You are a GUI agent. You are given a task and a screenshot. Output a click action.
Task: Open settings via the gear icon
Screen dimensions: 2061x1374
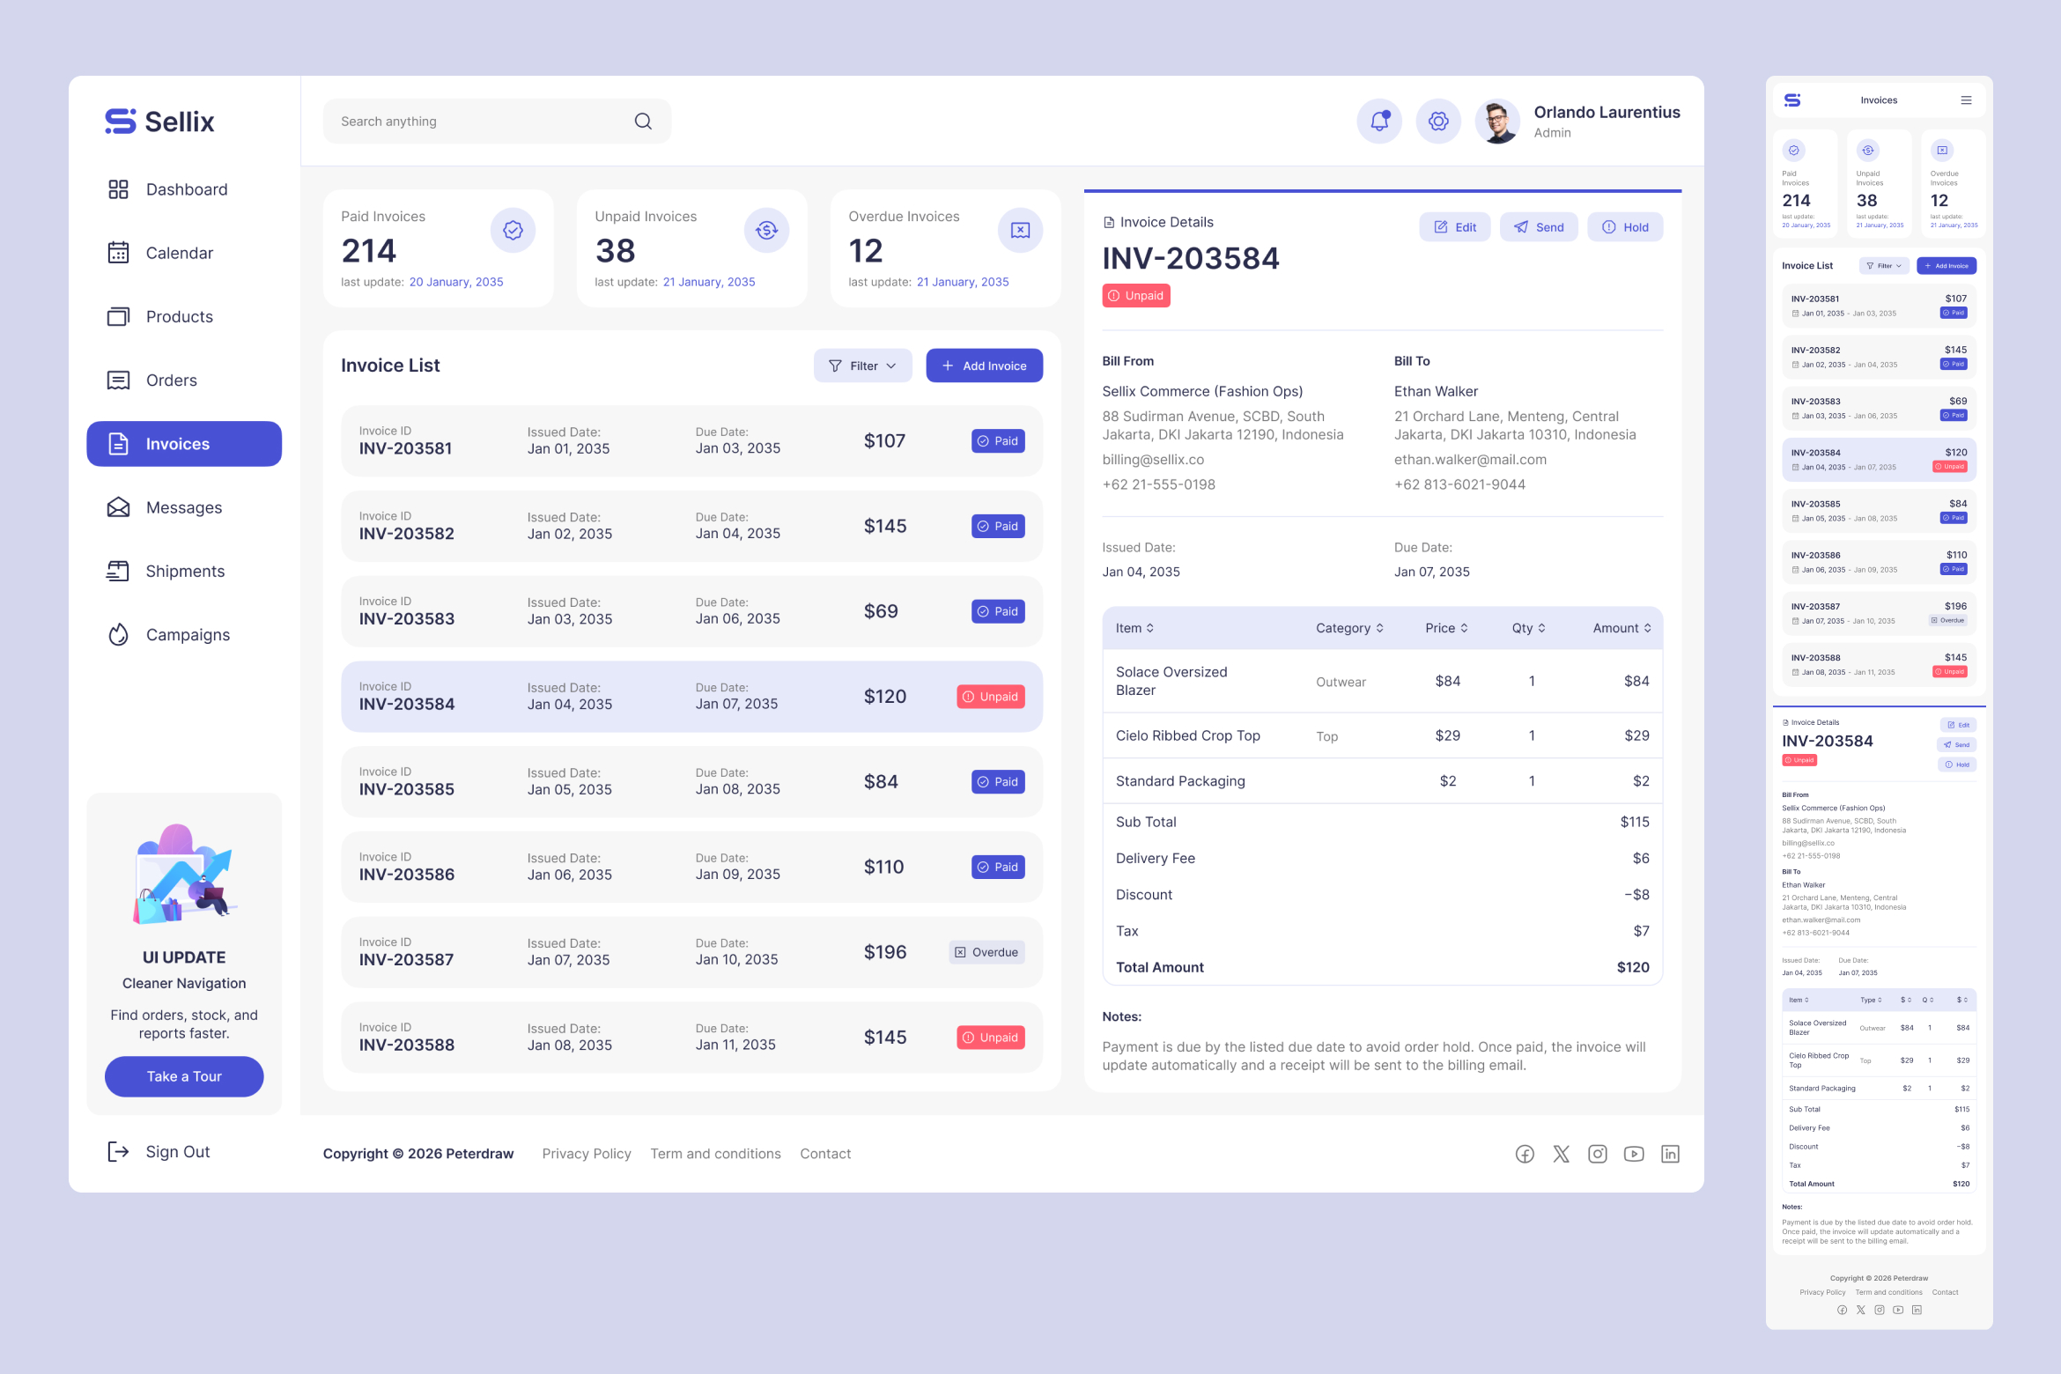click(x=1438, y=122)
